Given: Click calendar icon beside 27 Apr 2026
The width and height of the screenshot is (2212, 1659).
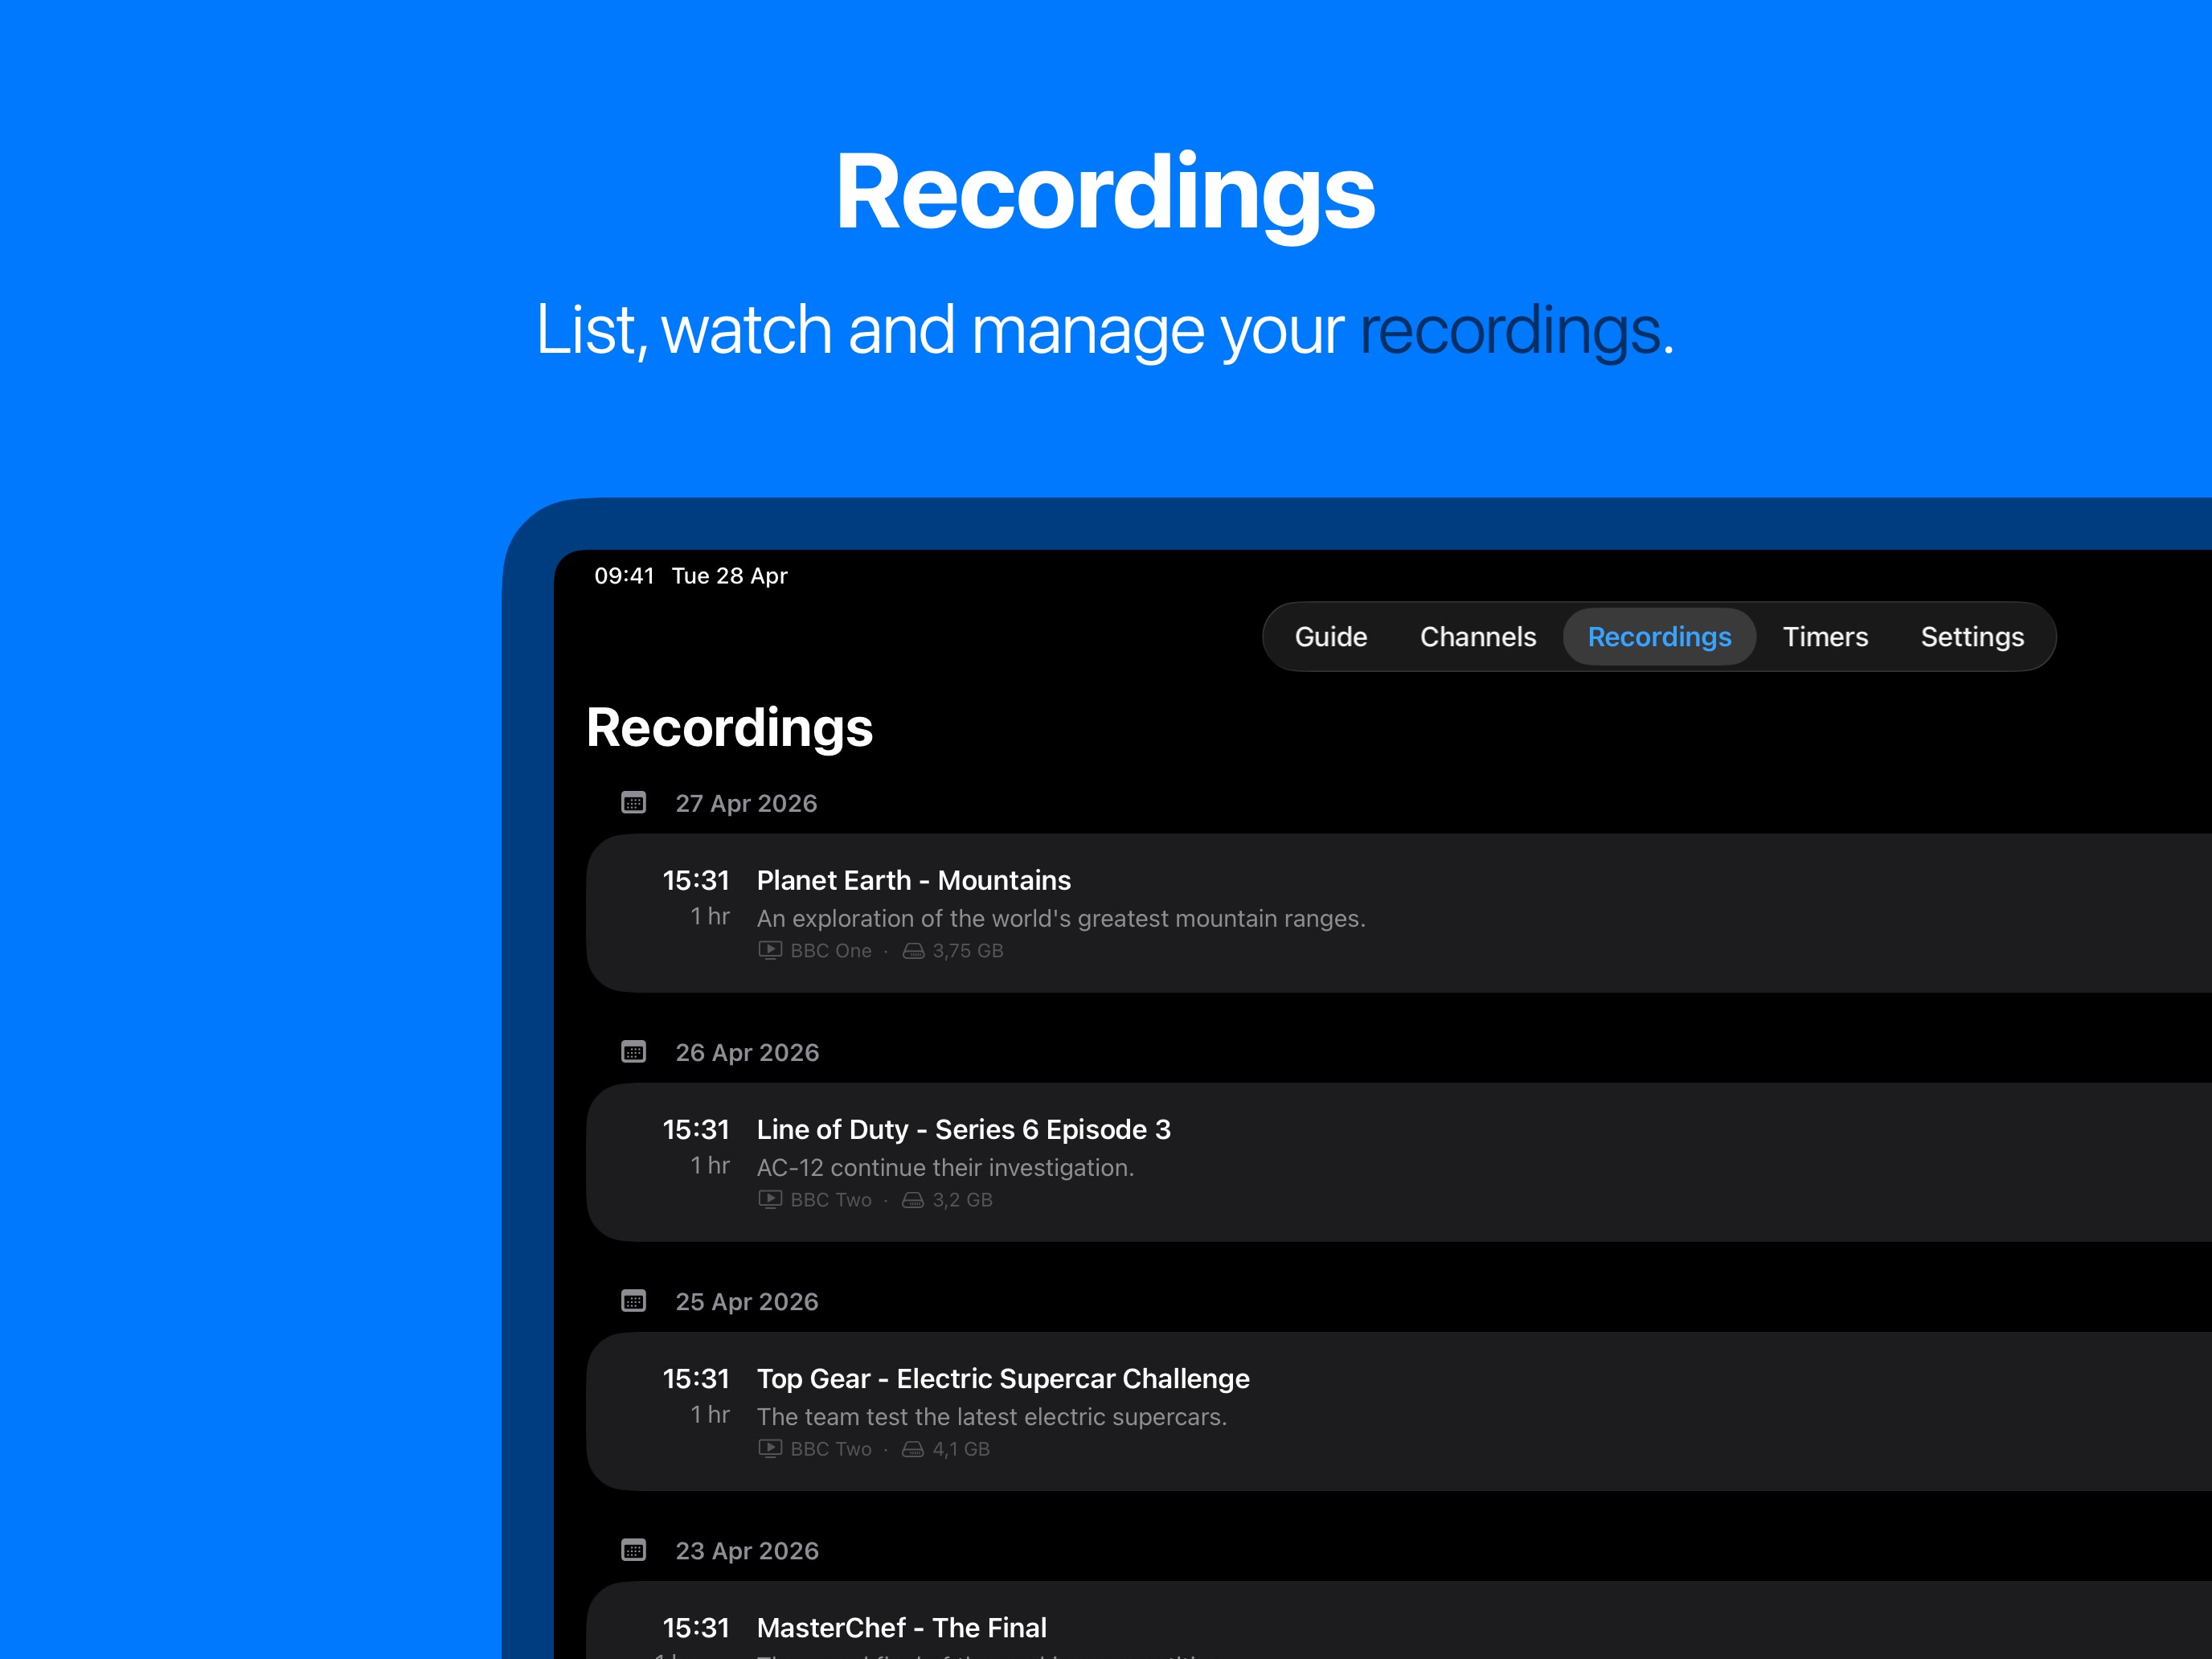Looking at the screenshot, I should [633, 803].
